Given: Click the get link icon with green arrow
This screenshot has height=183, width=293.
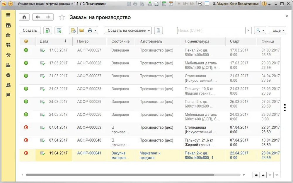Looking at the screenshot, I should 150,4.
